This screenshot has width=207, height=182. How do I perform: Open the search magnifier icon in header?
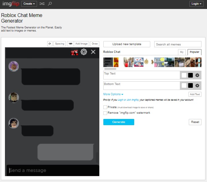pos(50,4)
